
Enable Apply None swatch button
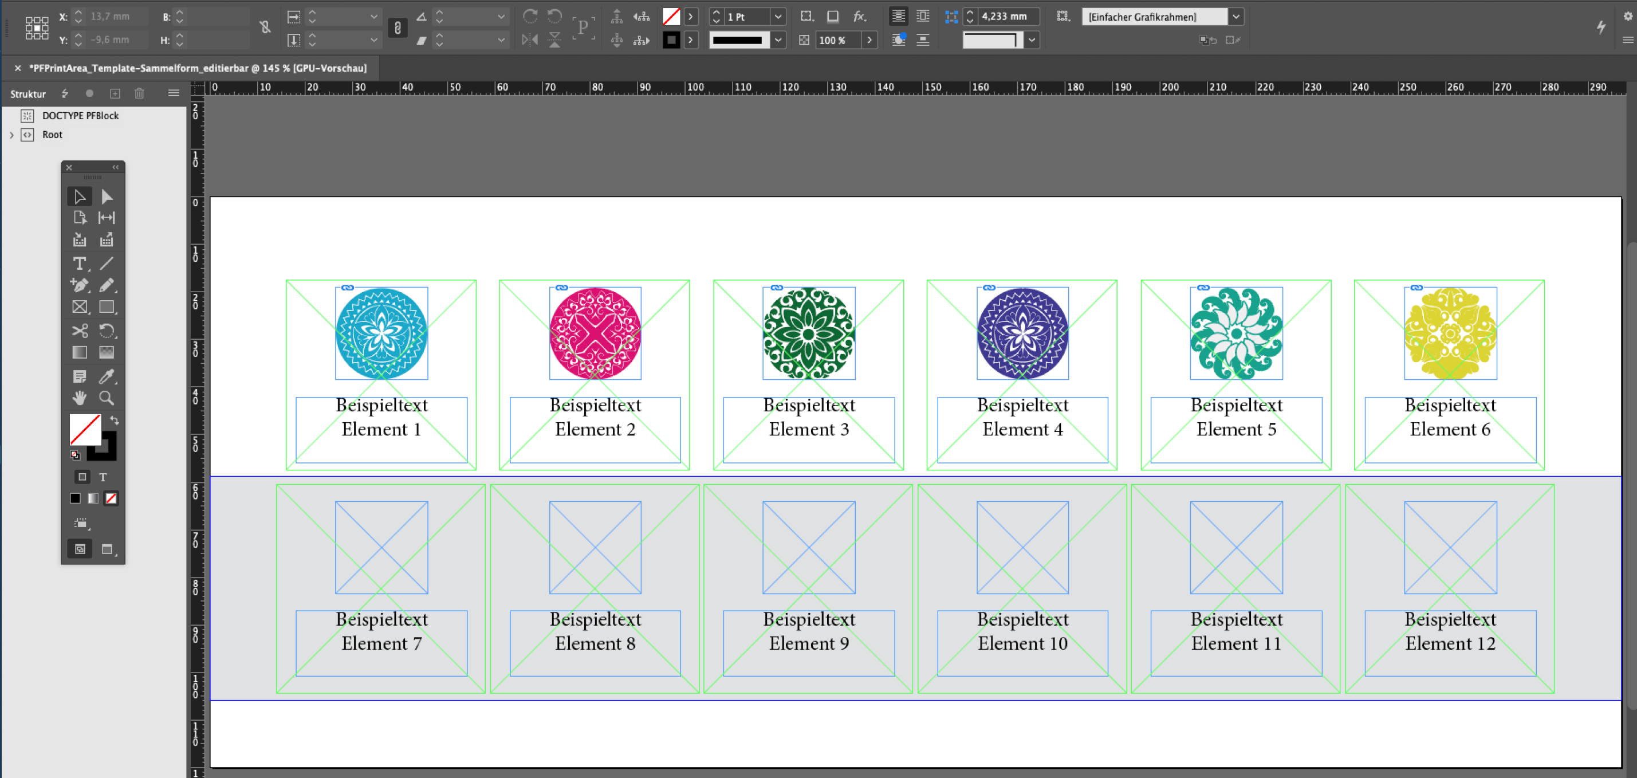tap(111, 498)
